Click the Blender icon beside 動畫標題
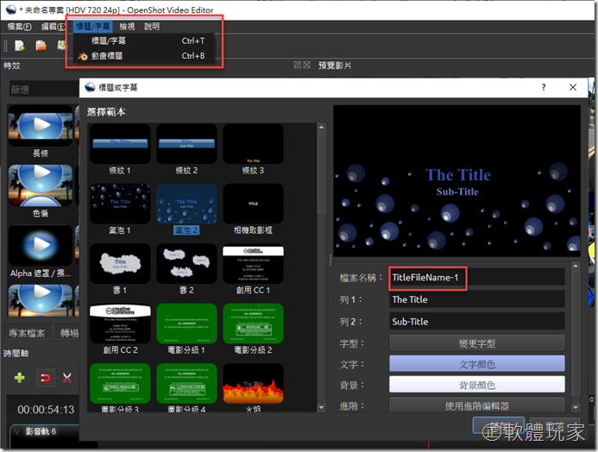Screen dimensions: 598x452 82,56
